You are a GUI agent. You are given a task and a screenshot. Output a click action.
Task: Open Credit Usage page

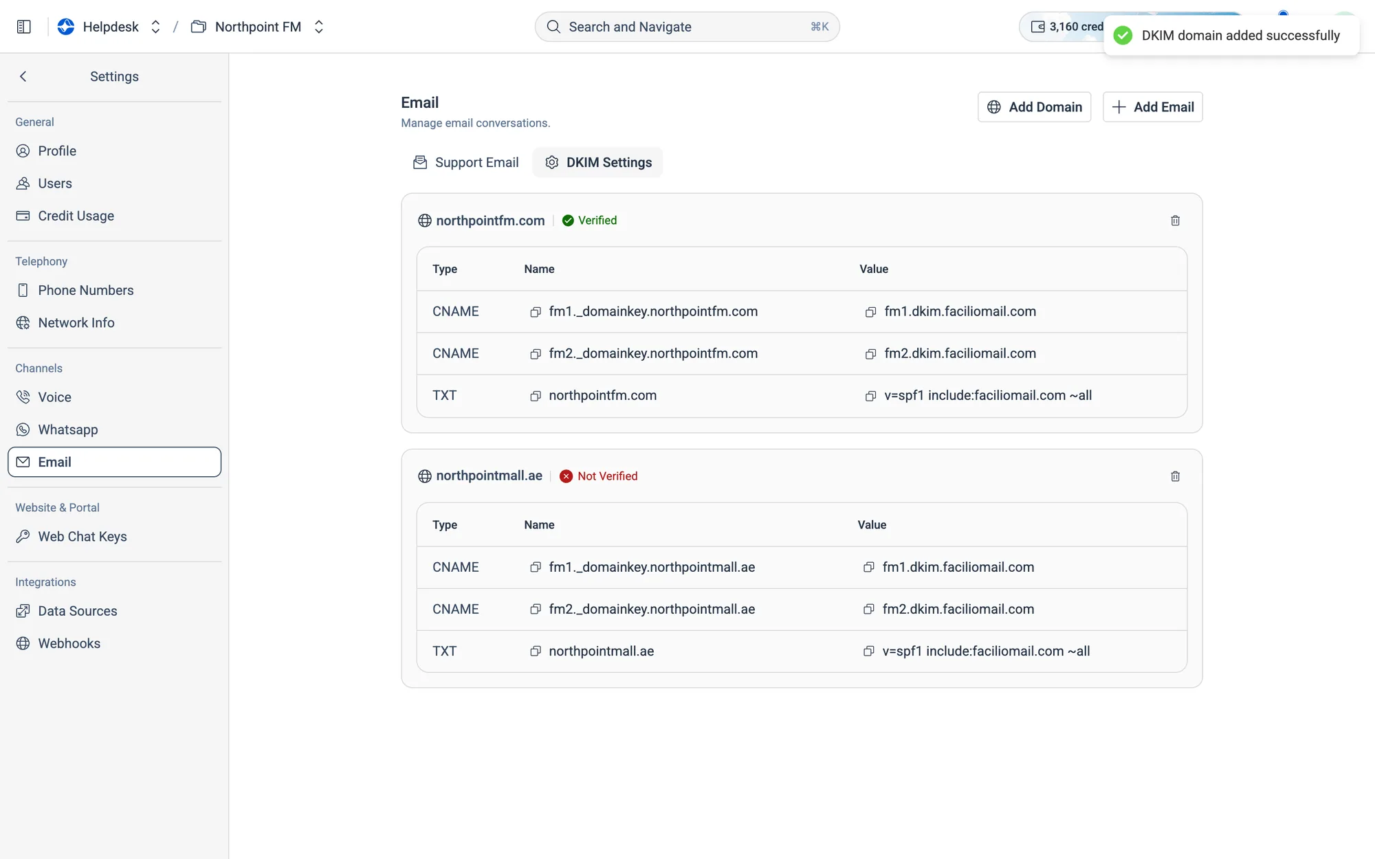(x=114, y=216)
